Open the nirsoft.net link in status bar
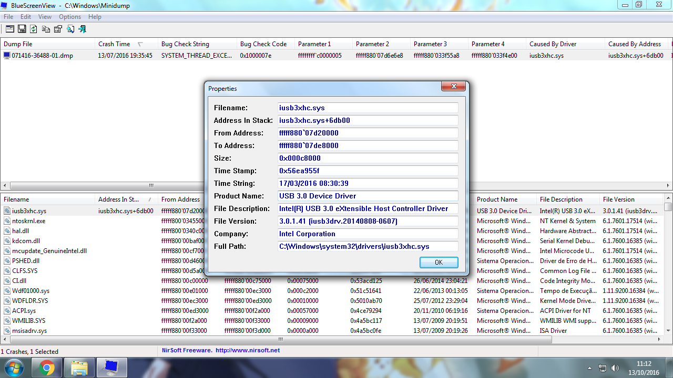 tap(247, 350)
